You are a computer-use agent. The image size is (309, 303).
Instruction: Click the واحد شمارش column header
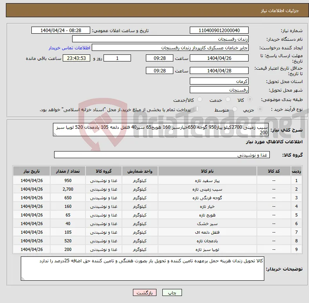tap(140, 171)
